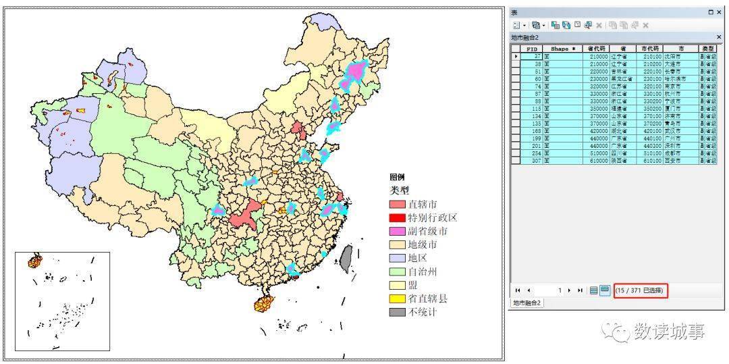Toggle Show all records view
Screen dimensions: 729x364
(594, 290)
